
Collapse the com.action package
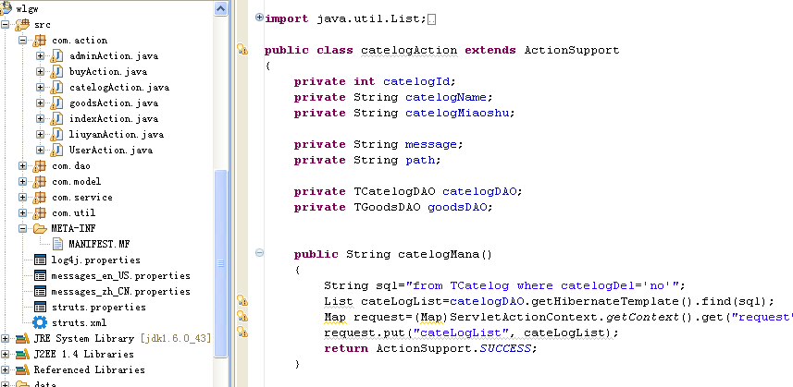tap(23, 40)
